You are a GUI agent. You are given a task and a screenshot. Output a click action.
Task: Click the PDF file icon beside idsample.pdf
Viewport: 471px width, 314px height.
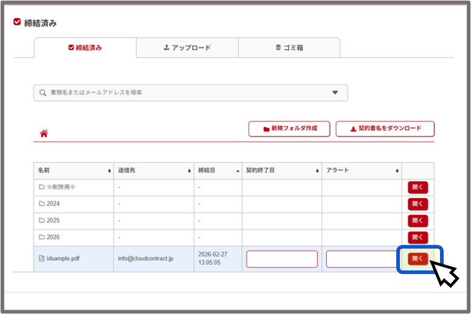42,259
